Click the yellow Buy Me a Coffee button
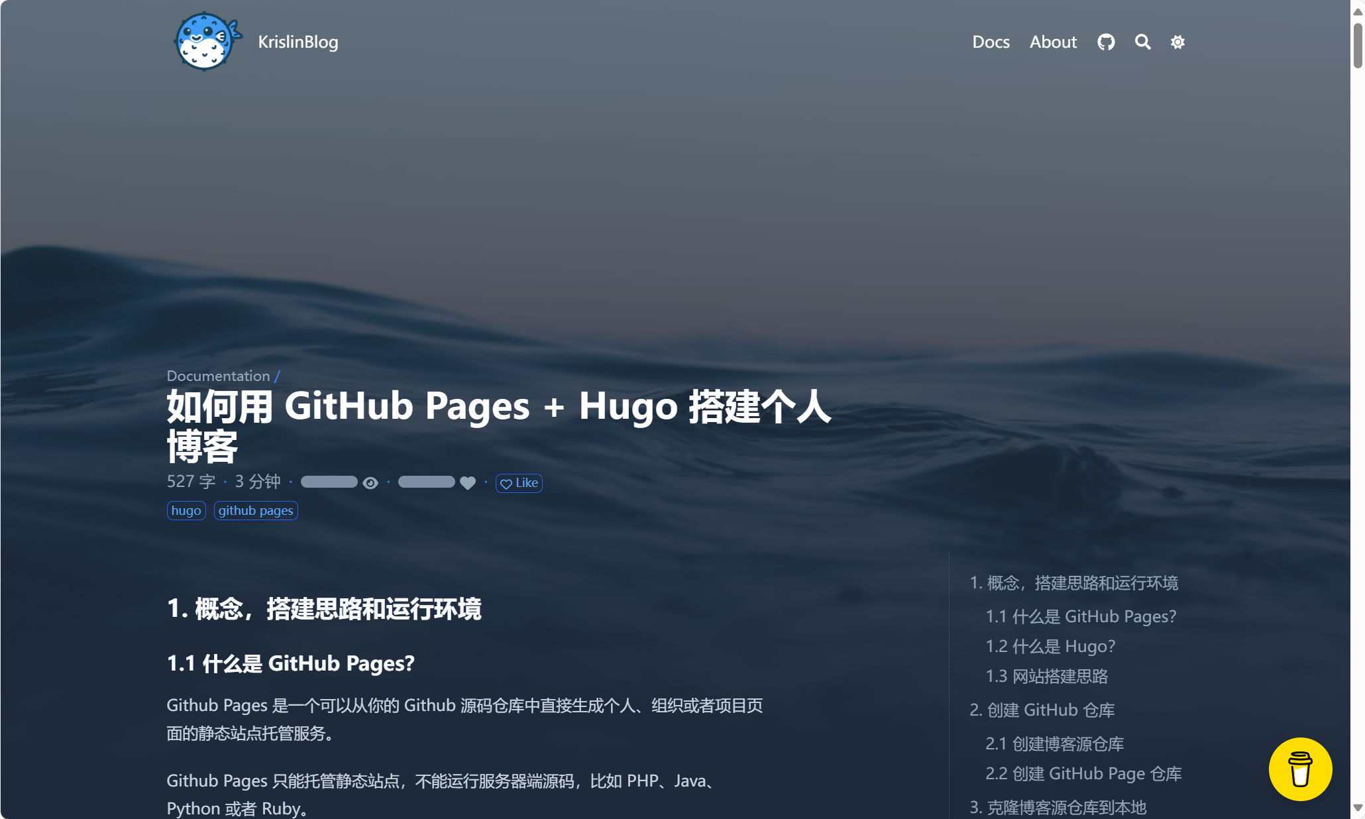Image resolution: width=1365 pixels, height=819 pixels. coord(1300,769)
